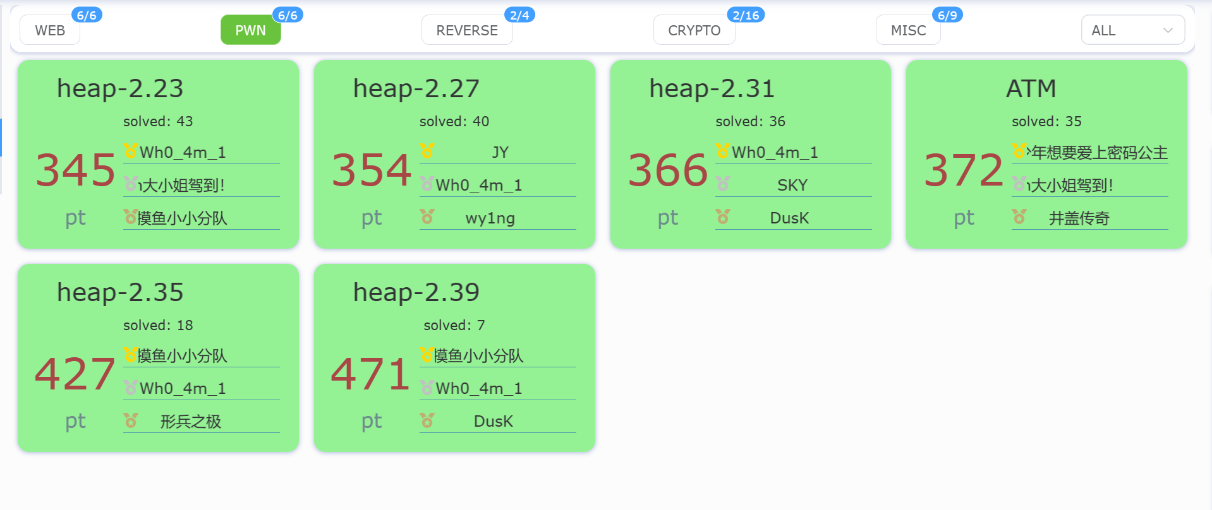Open the ATM challenge card
This screenshot has width=1212, height=510.
coord(1046,154)
